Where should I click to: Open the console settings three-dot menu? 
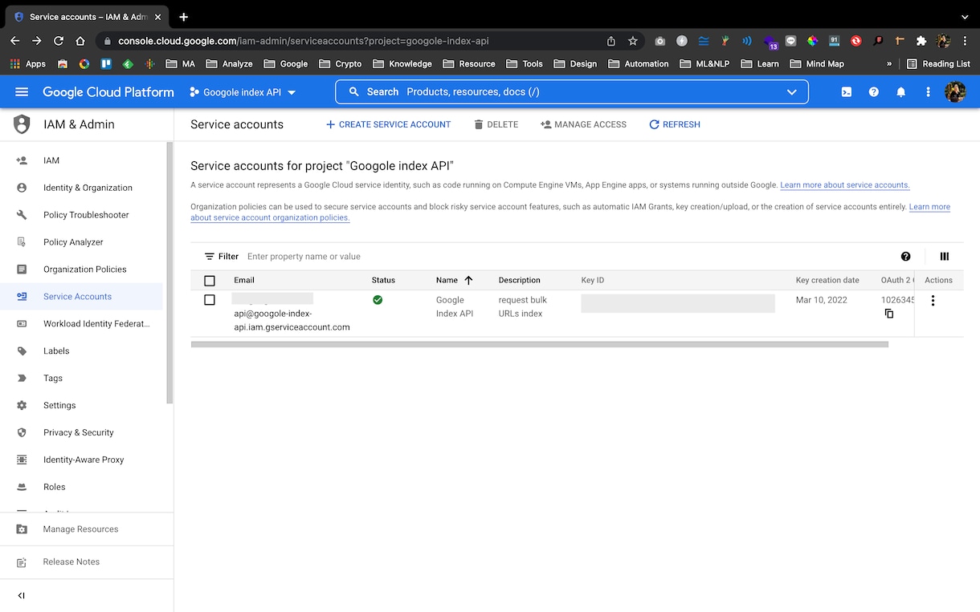[x=928, y=92]
